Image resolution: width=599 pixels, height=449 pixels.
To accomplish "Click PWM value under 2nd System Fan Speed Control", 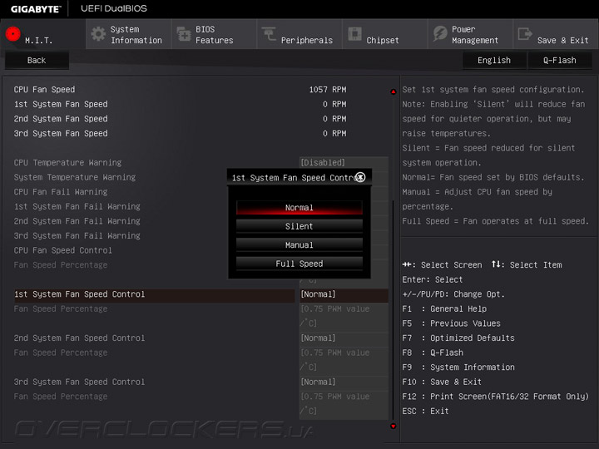I will coord(344,360).
